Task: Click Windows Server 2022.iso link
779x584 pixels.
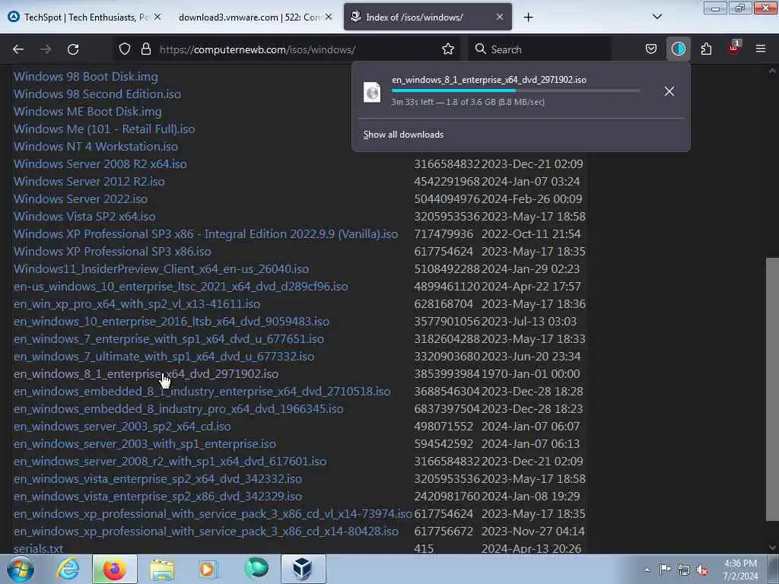Action: coord(81,198)
